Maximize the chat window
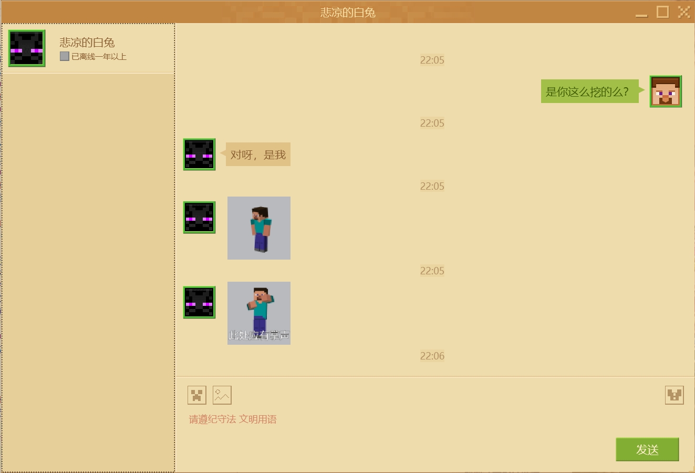This screenshot has width=695, height=473. (x=663, y=12)
